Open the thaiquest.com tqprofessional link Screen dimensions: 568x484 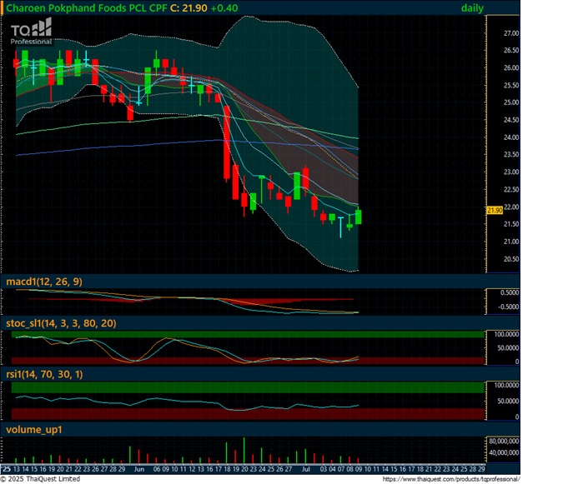click(451, 479)
